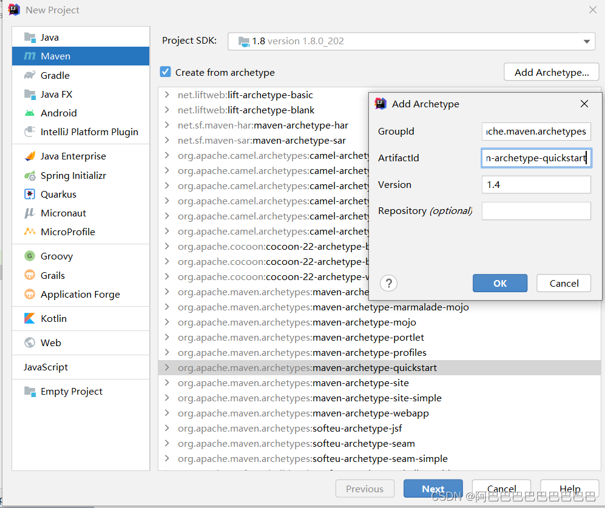Click the IntelliJ logo in Add Archetype title

click(x=380, y=104)
